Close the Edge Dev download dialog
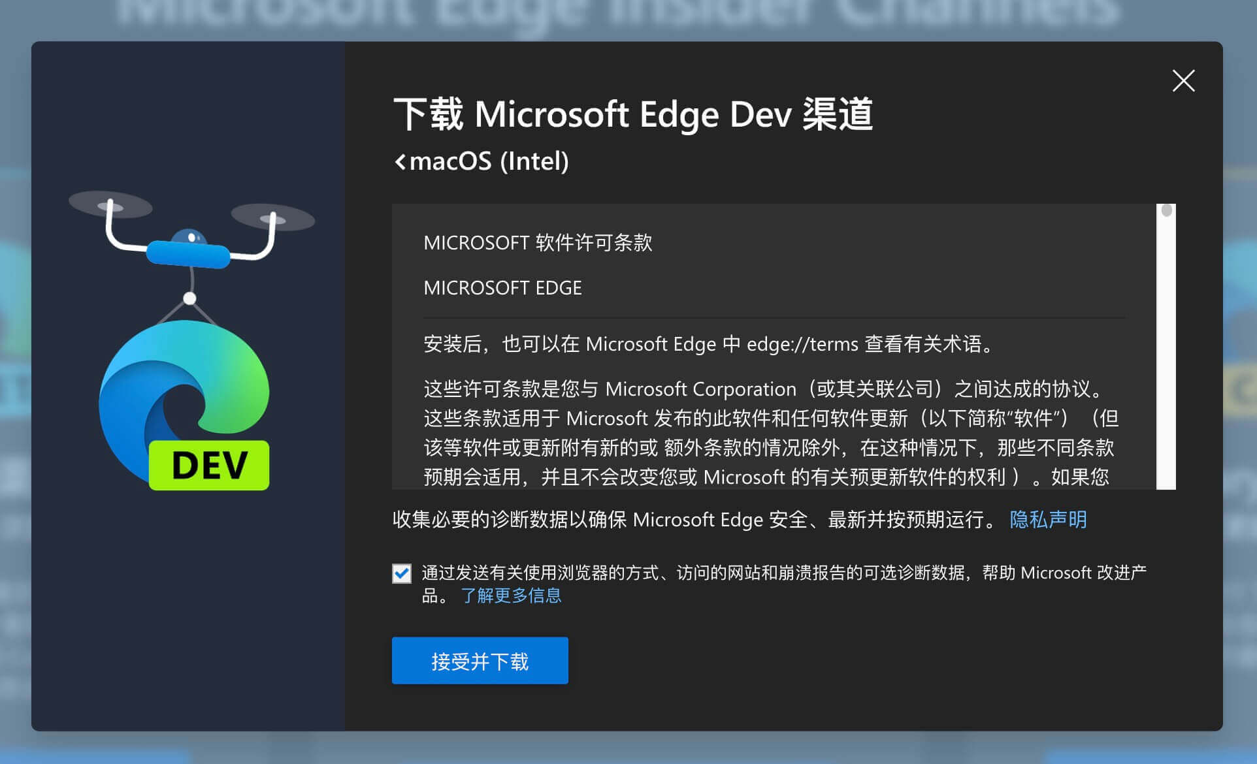Viewport: 1257px width, 764px height. coord(1183,81)
